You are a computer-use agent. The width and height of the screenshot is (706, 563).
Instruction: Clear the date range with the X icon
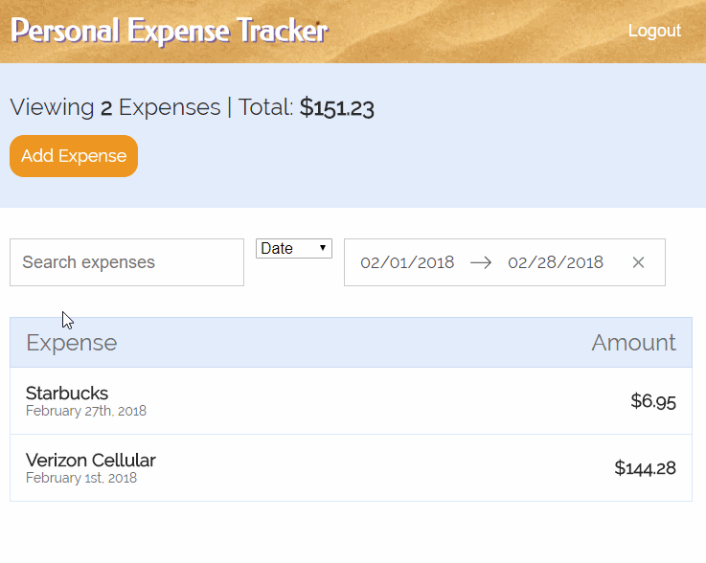(x=638, y=262)
